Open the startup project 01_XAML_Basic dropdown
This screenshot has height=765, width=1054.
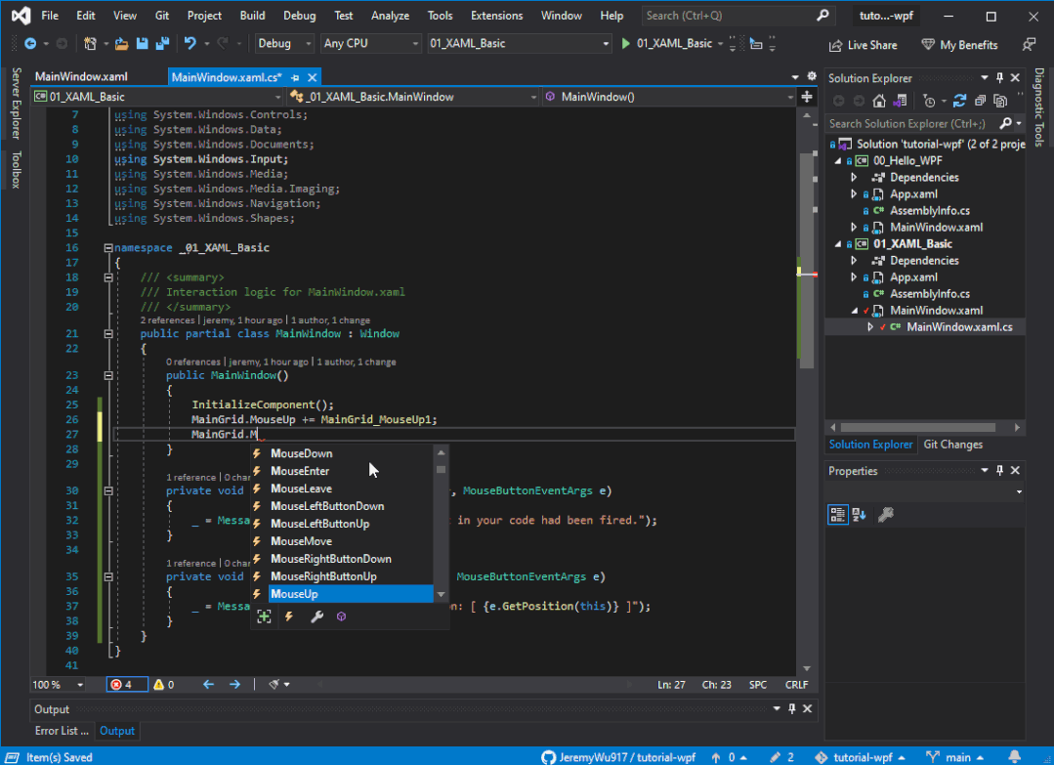pos(519,44)
